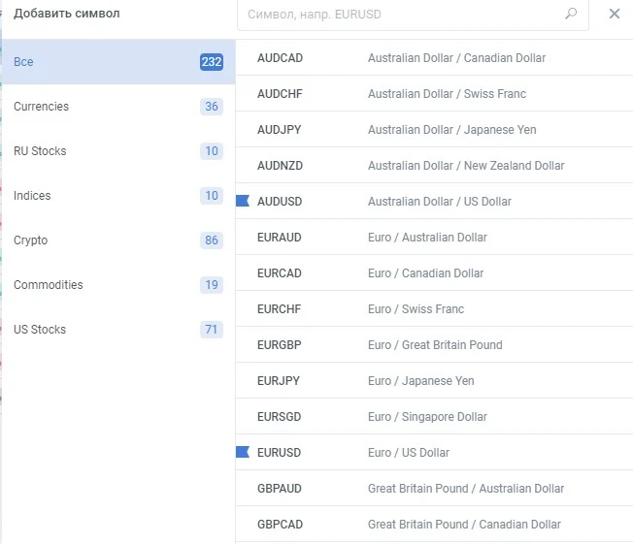Click 'Australian Dollar / Canadian Dollar' description

pyautogui.click(x=456, y=58)
